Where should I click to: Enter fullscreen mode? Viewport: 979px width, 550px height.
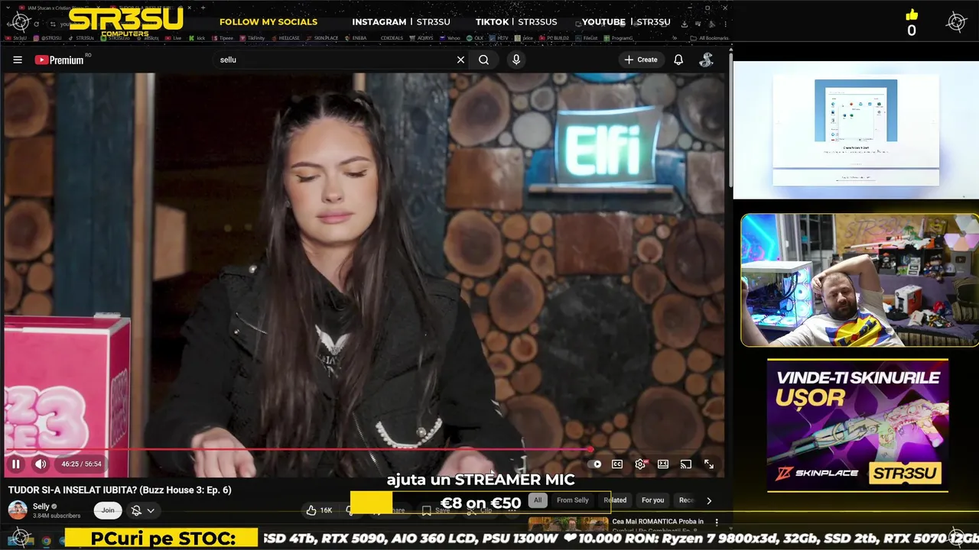click(709, 464)
